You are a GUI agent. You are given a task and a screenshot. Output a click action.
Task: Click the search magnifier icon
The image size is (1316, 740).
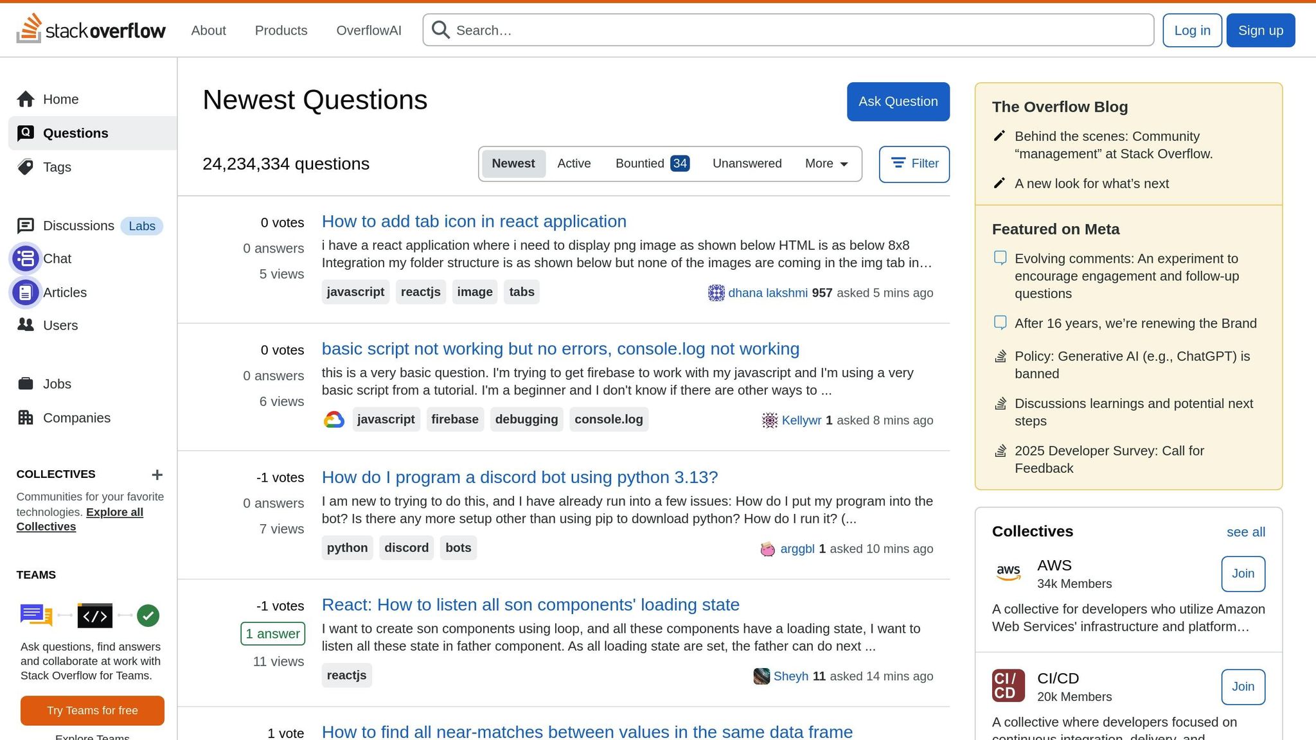click(440, 30)
